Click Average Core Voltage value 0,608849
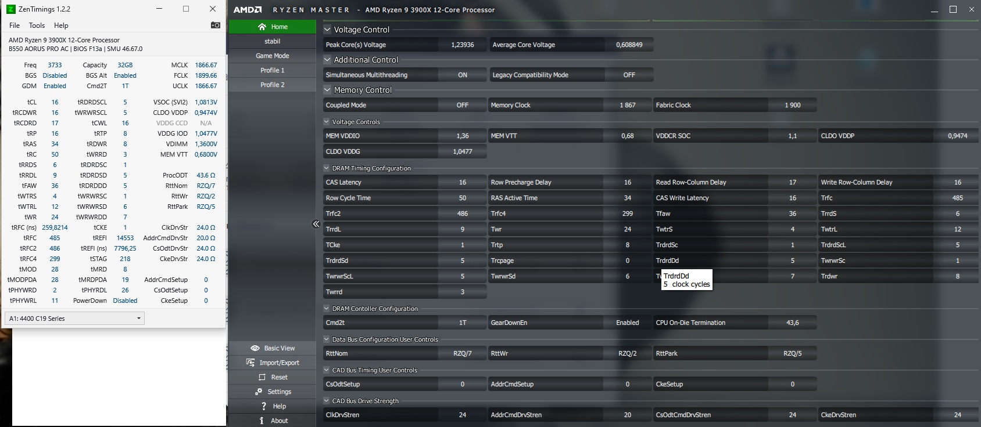This screenshot has width=981, height=427. [x=629, y=45]
